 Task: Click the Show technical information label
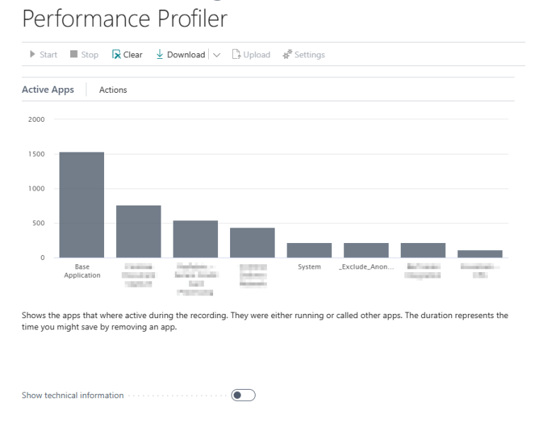(x=73, y=395)
